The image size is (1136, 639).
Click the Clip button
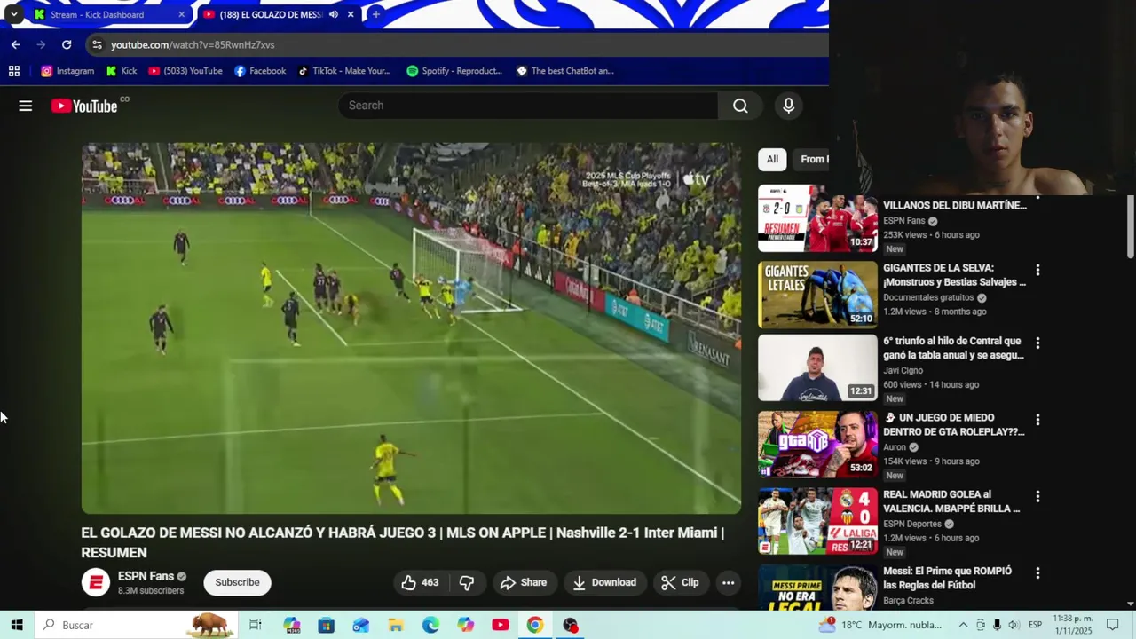680,582
